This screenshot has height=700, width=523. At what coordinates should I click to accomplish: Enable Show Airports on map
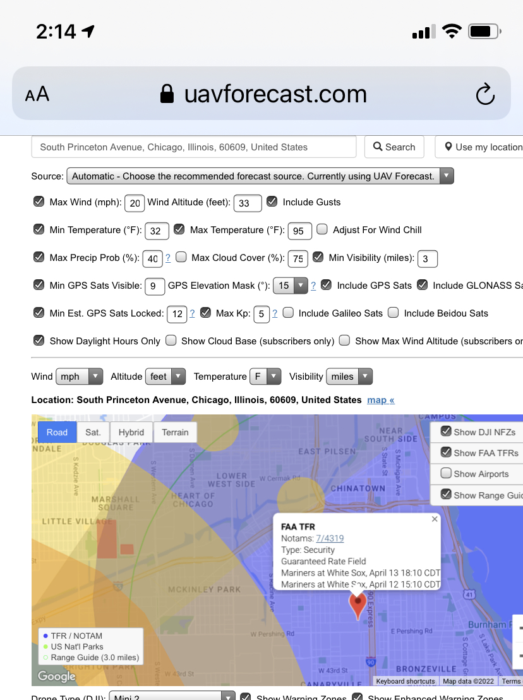(x=446, y=473)
